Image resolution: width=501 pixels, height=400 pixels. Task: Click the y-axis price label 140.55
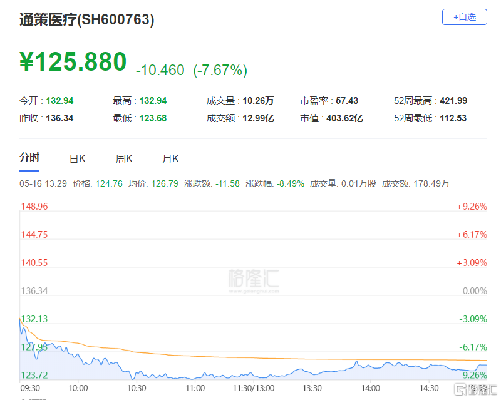coord(34,263)
